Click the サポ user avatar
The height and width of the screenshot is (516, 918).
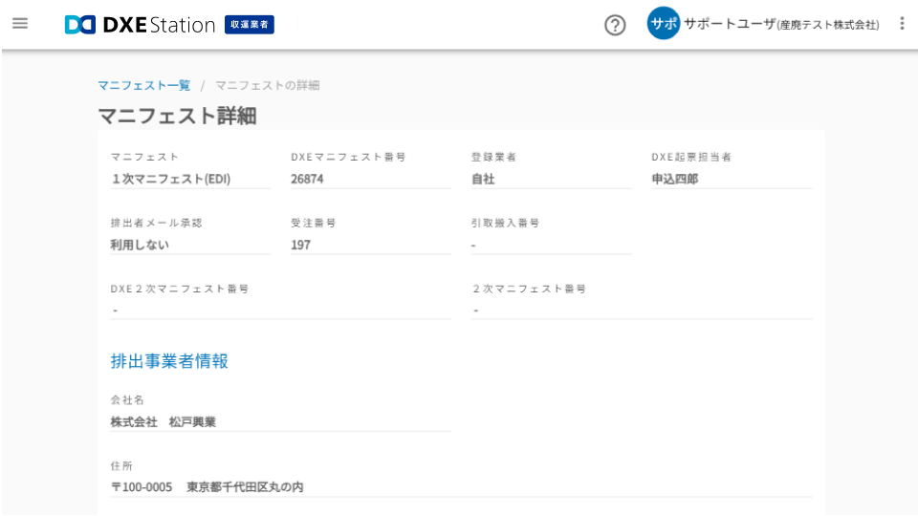[663, 24]
